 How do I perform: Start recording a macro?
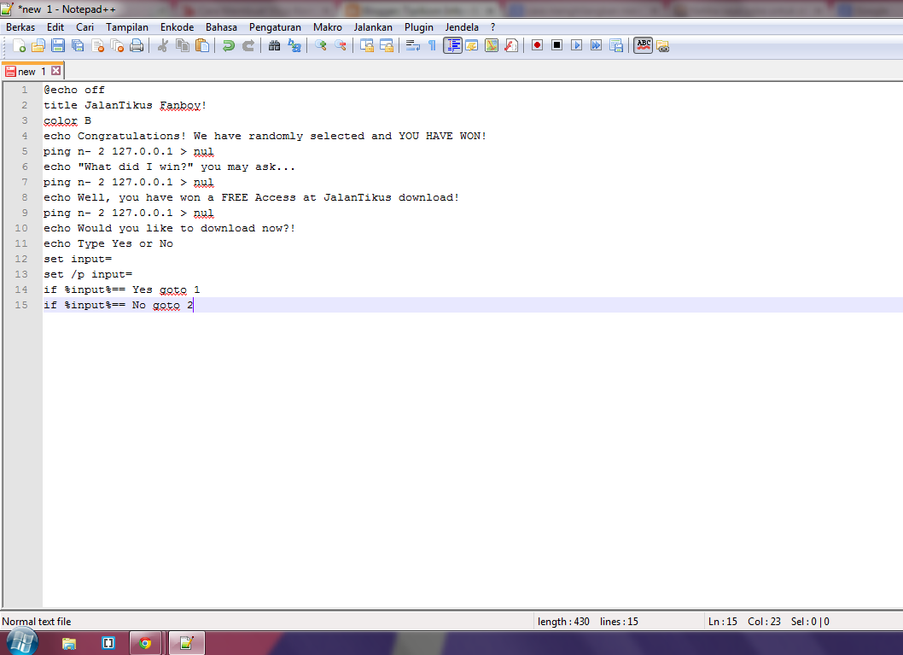coord(538,45)
